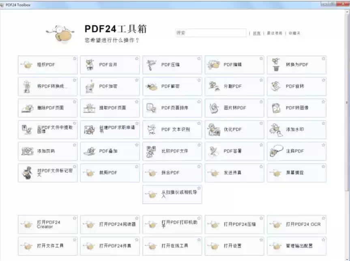Click the 注释PDF annotate icon

(x=276, y=151)
